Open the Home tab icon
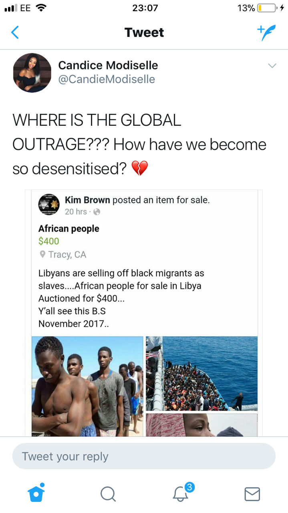Viewport: 288px width, 513px height. (36, 493)
